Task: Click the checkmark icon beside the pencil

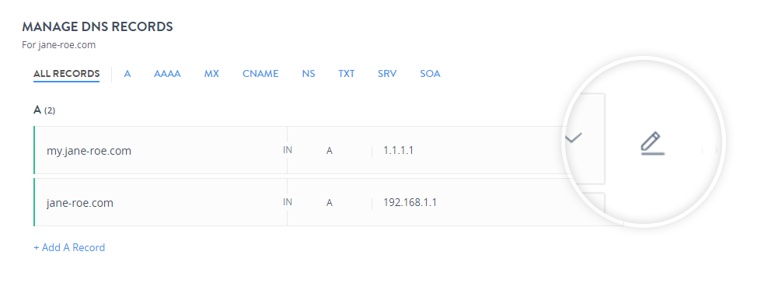Action: (x=574, y=138)
